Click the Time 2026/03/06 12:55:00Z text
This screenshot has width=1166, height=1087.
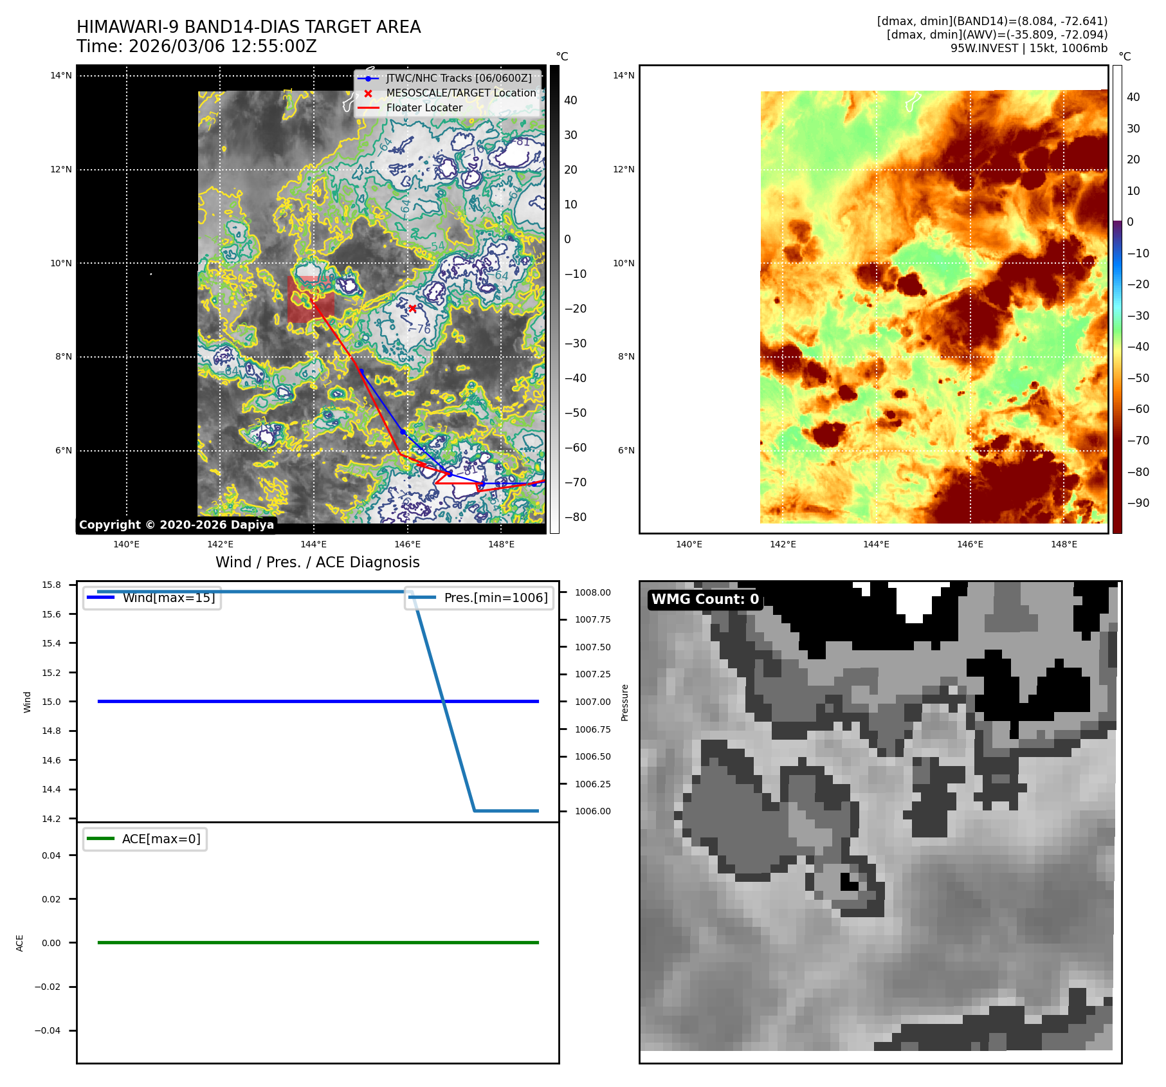197,46
